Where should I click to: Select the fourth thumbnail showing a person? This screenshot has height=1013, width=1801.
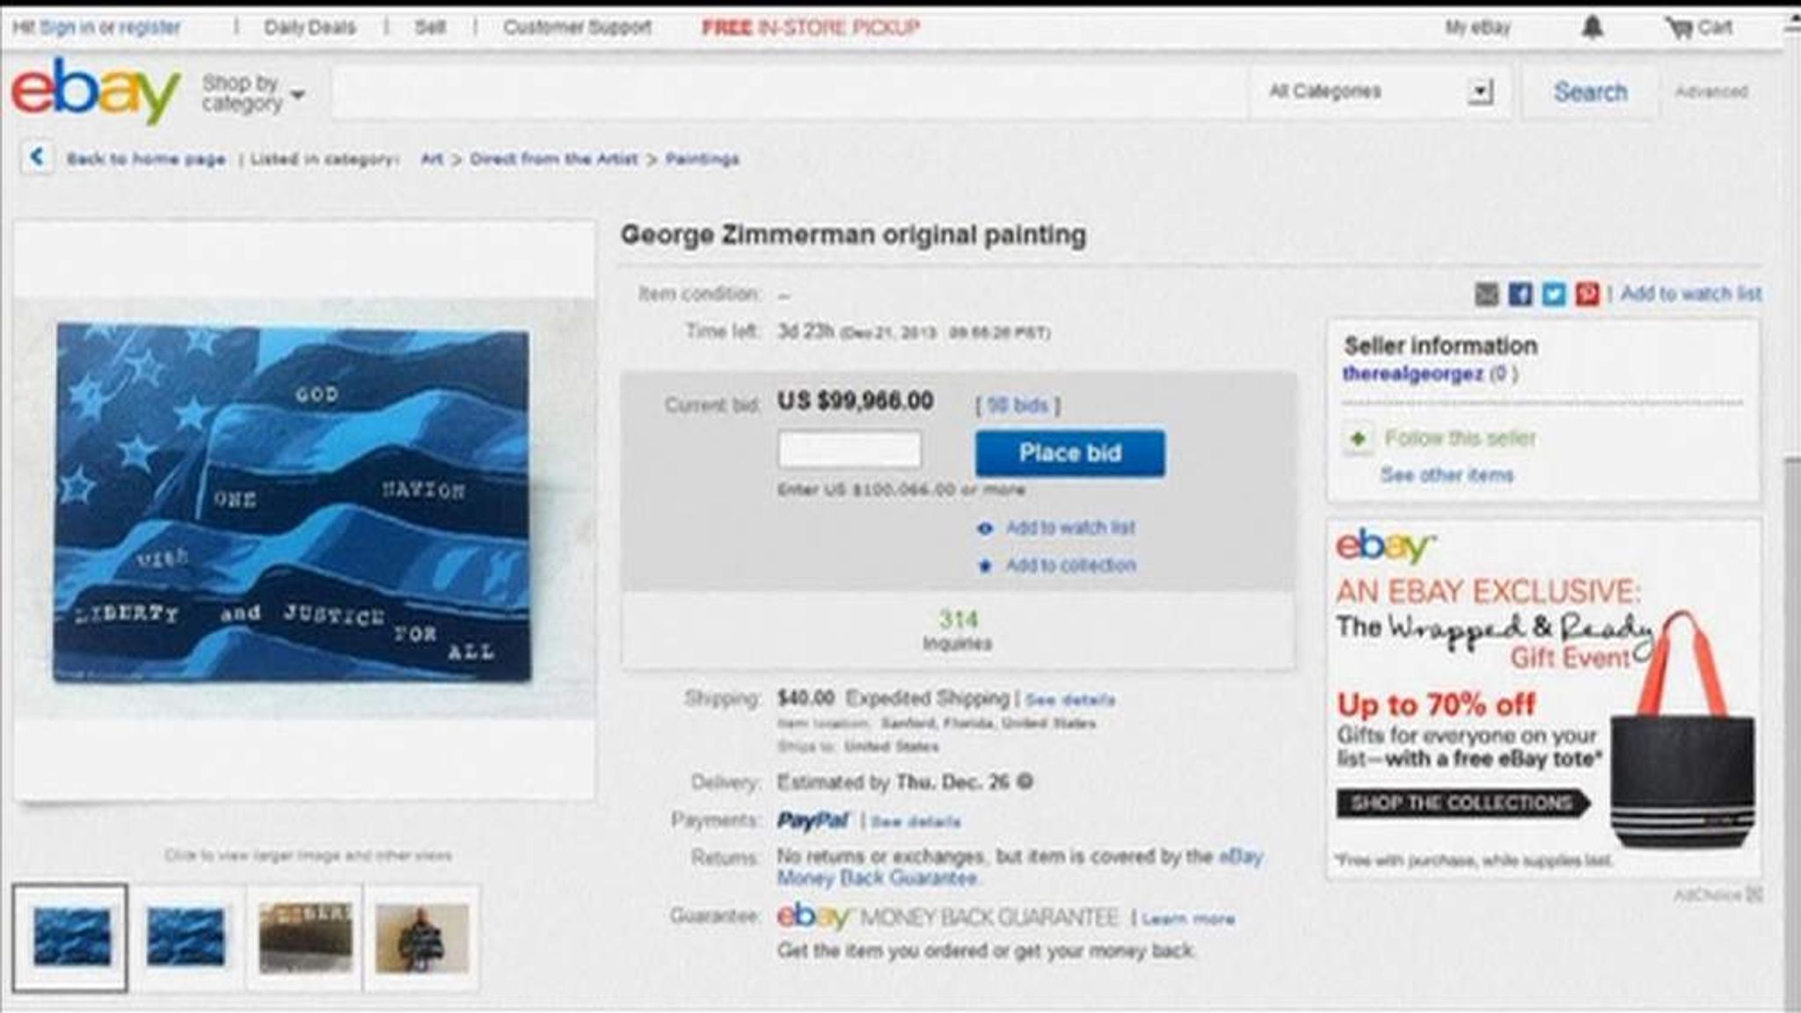click(x=422, y=937)
